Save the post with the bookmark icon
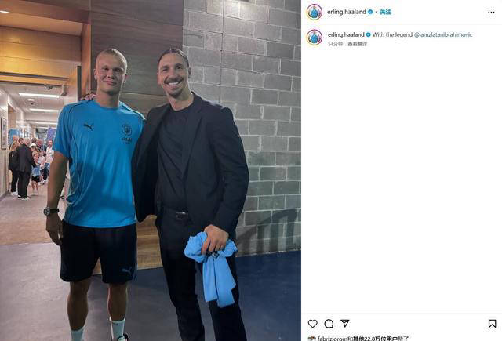Image resolution: width=502 pixels, height=341 pixels. coord(492,324)
